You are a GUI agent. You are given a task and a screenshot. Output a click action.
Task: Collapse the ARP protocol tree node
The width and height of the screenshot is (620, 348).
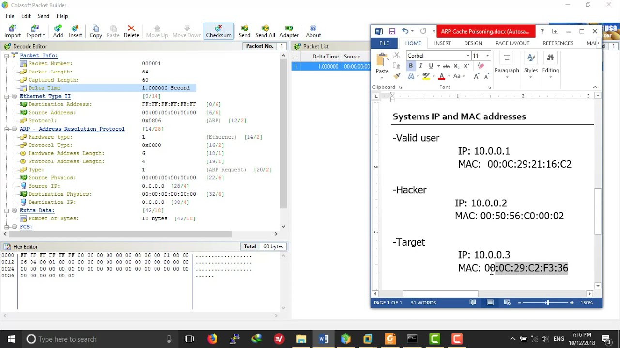click(x=7, y=129)
